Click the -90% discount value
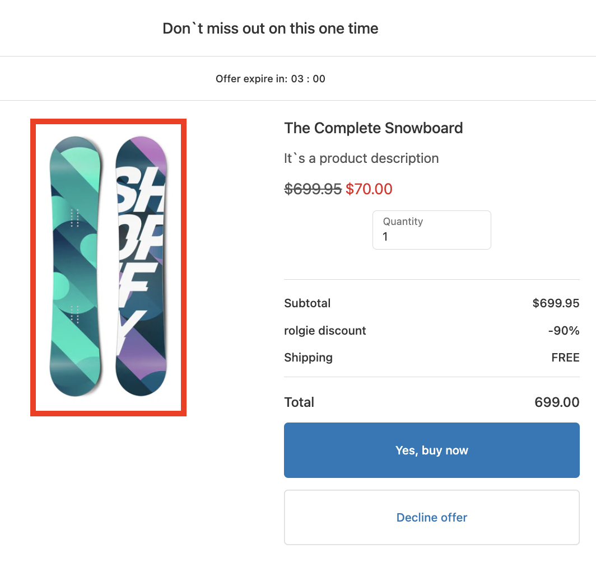Image resolution: width=596 pixels, height=563 pixels. click(564, 331)
